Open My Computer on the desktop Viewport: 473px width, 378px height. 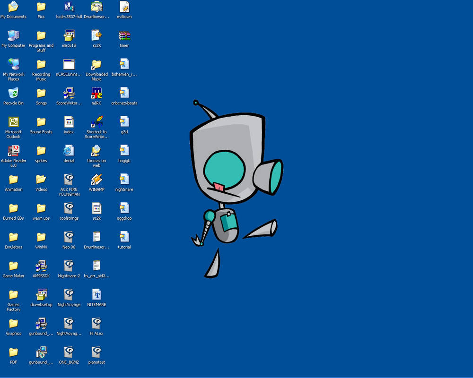[x=13, y=39]
